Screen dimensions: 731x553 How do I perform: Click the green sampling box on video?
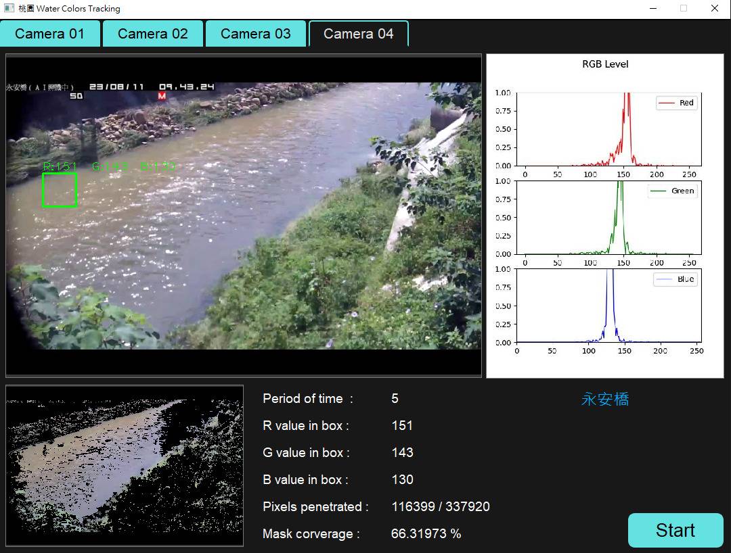[x=60, y=190]
